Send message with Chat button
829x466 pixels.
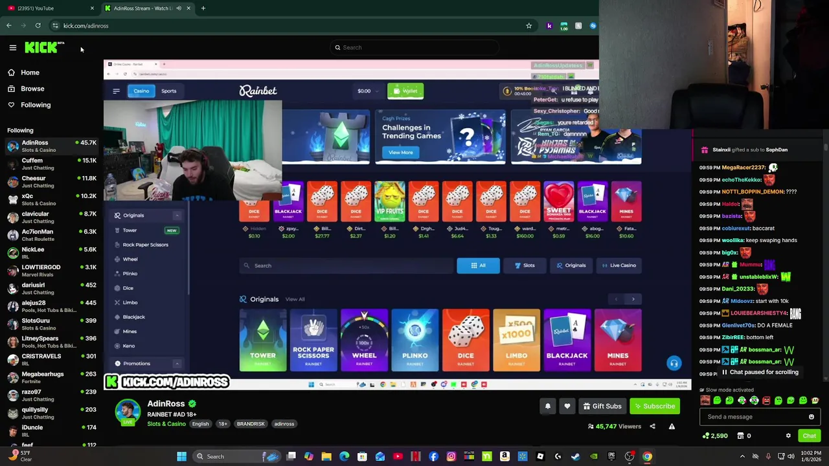(809, 436)
